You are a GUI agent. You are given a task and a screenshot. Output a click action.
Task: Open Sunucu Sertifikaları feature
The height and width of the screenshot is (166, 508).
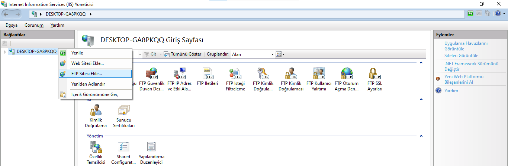[x=124, y=116]
